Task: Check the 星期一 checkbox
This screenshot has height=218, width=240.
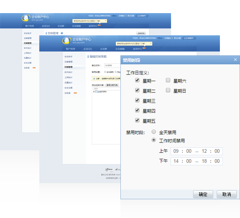Action: click(x=137, y=80)
